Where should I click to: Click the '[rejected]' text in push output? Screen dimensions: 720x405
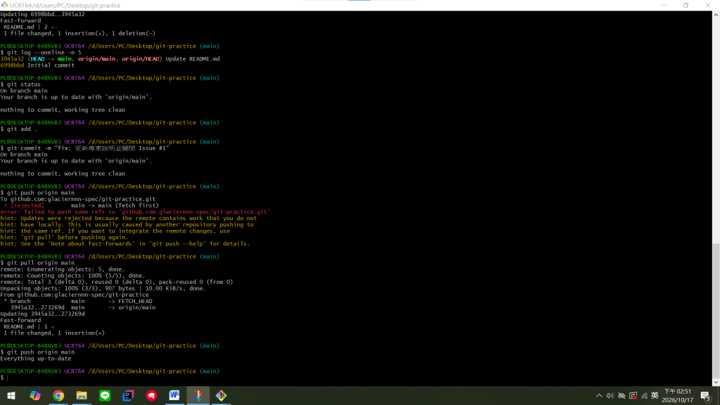click(27, 205)
